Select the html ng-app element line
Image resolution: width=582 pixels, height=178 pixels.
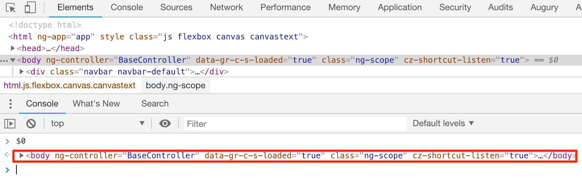158,37
